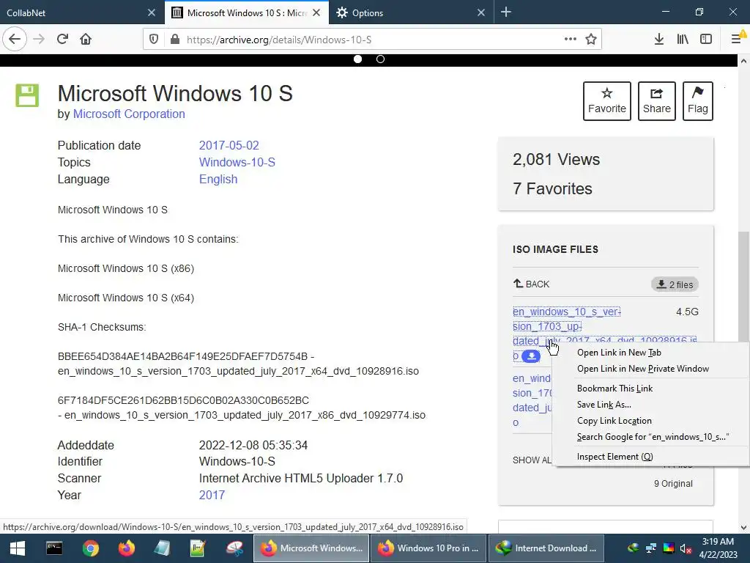Open the Firefox downloads panel
Viewport: 750px width, 563px height.
coord(658,40)
